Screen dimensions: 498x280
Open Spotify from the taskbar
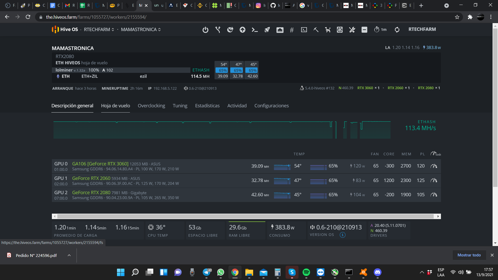(306, 272)
